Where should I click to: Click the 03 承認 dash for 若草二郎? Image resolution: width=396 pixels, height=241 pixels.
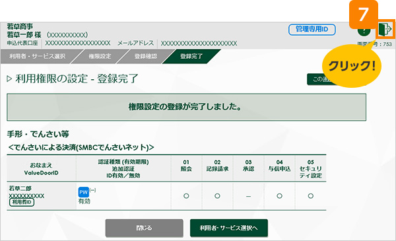coord(248,196)
